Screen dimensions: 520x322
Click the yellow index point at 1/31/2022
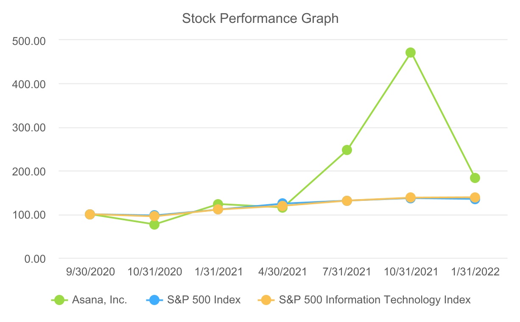pyautogui.click(x=475, y=197)
